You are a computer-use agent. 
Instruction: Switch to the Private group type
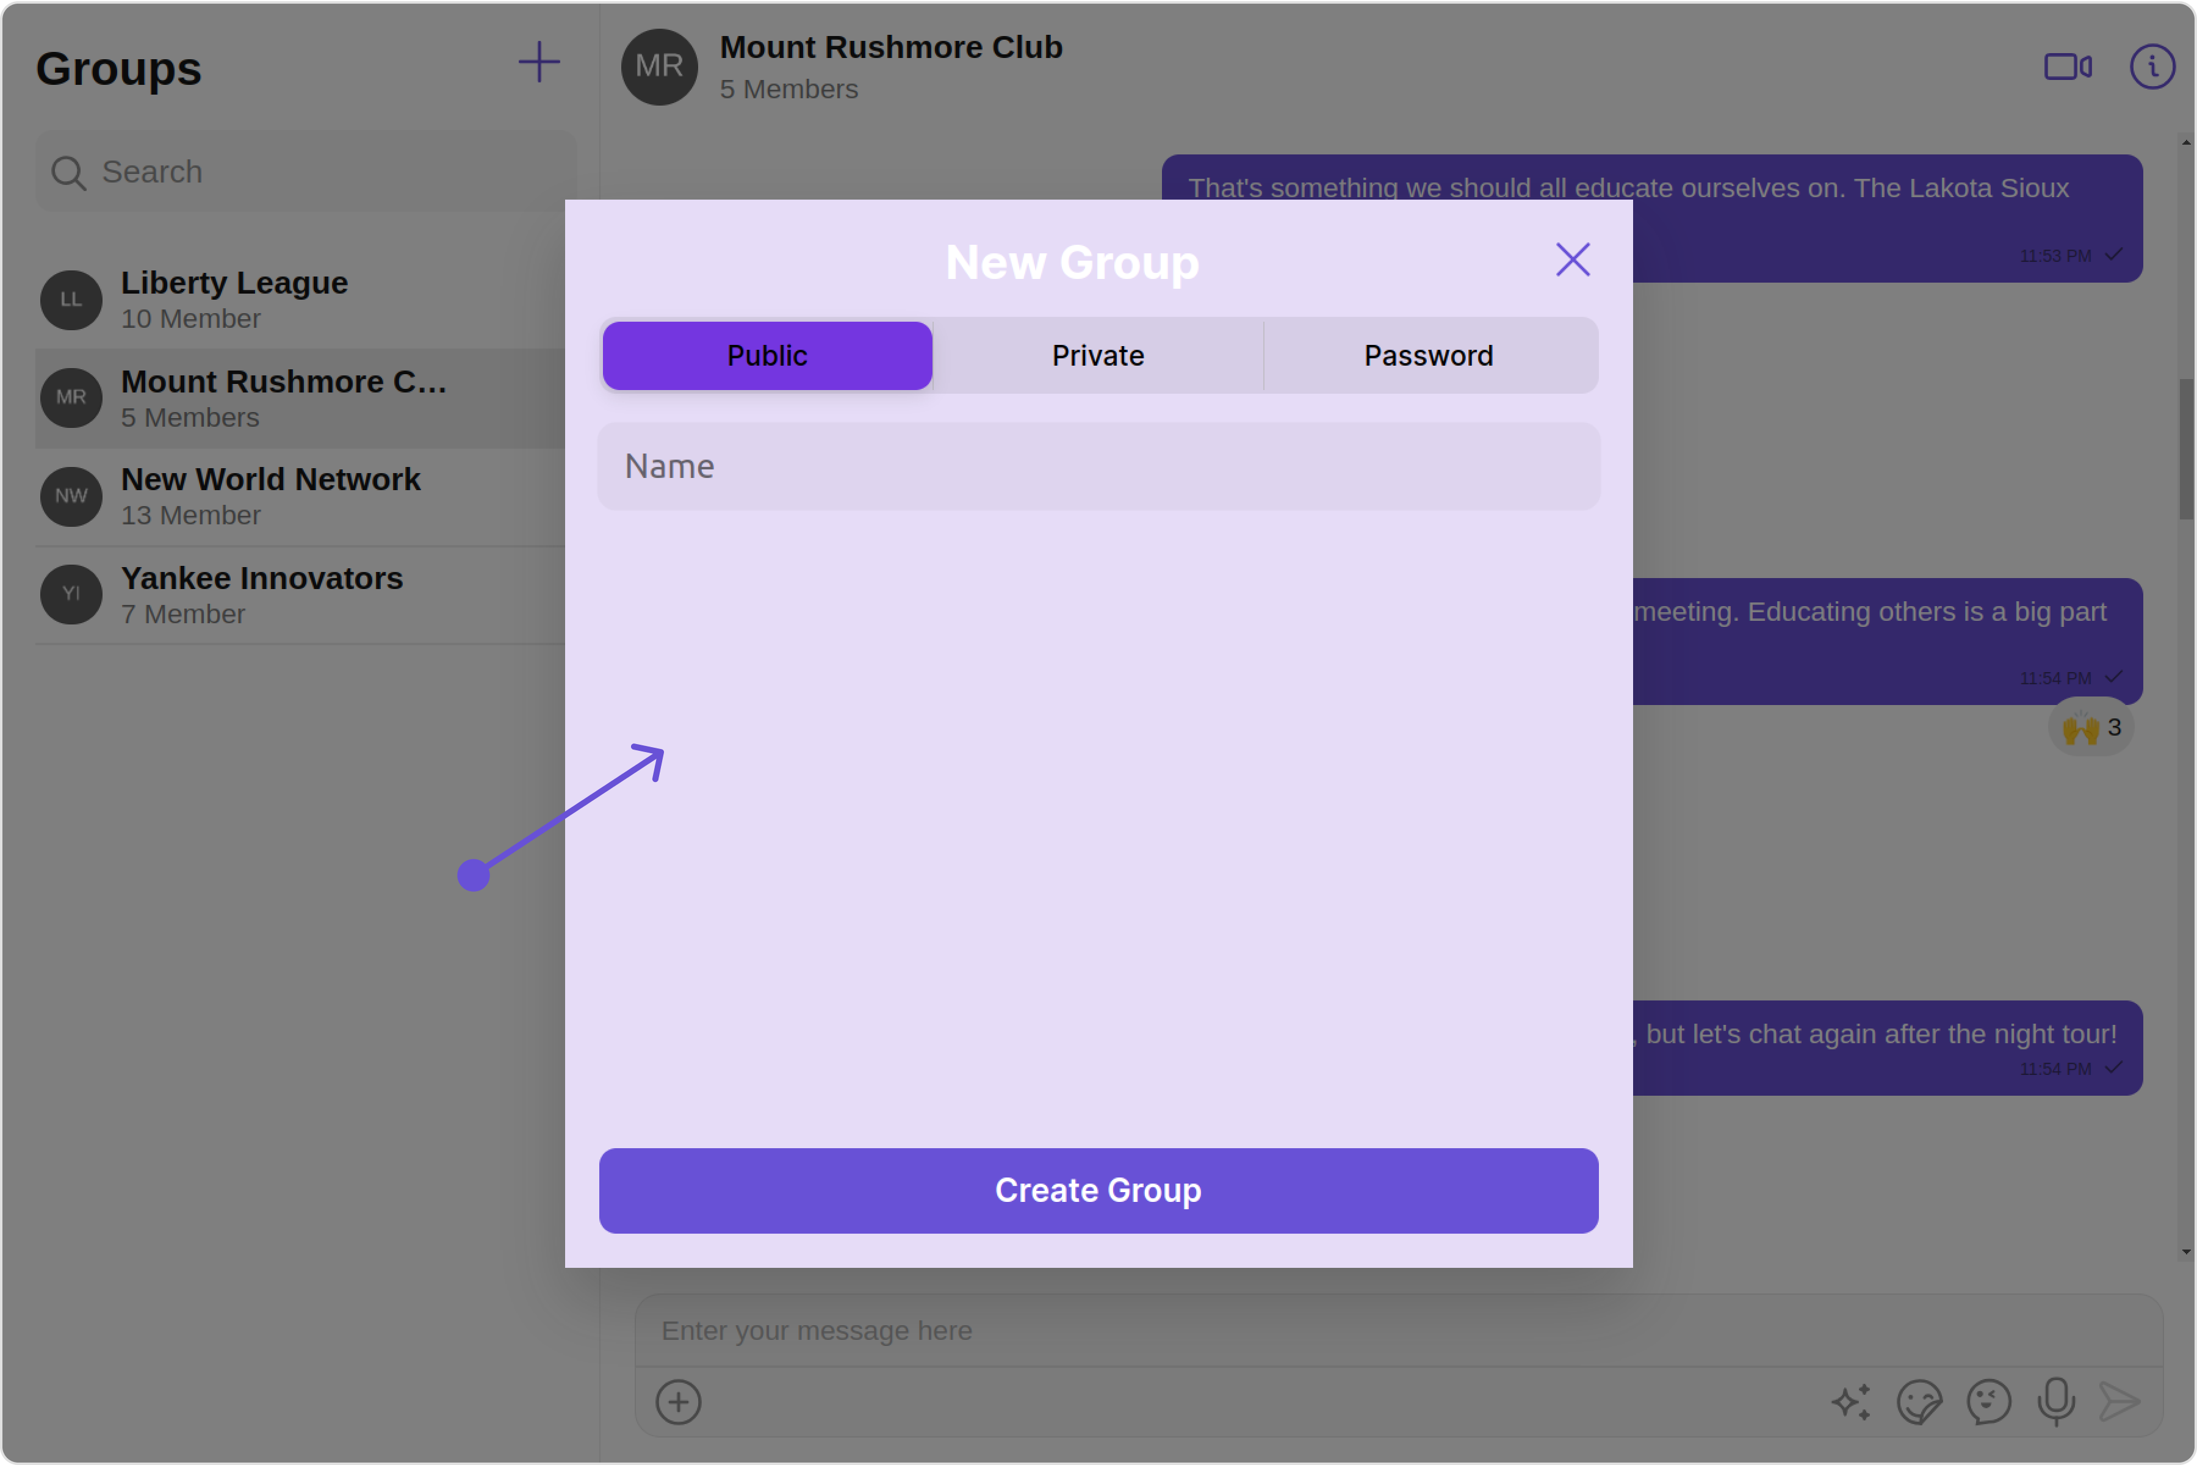(x=1097, y=356)
